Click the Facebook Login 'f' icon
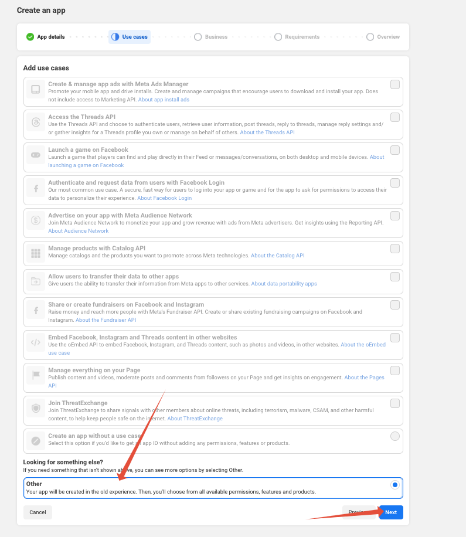466x537 pixels. (36, 188)
